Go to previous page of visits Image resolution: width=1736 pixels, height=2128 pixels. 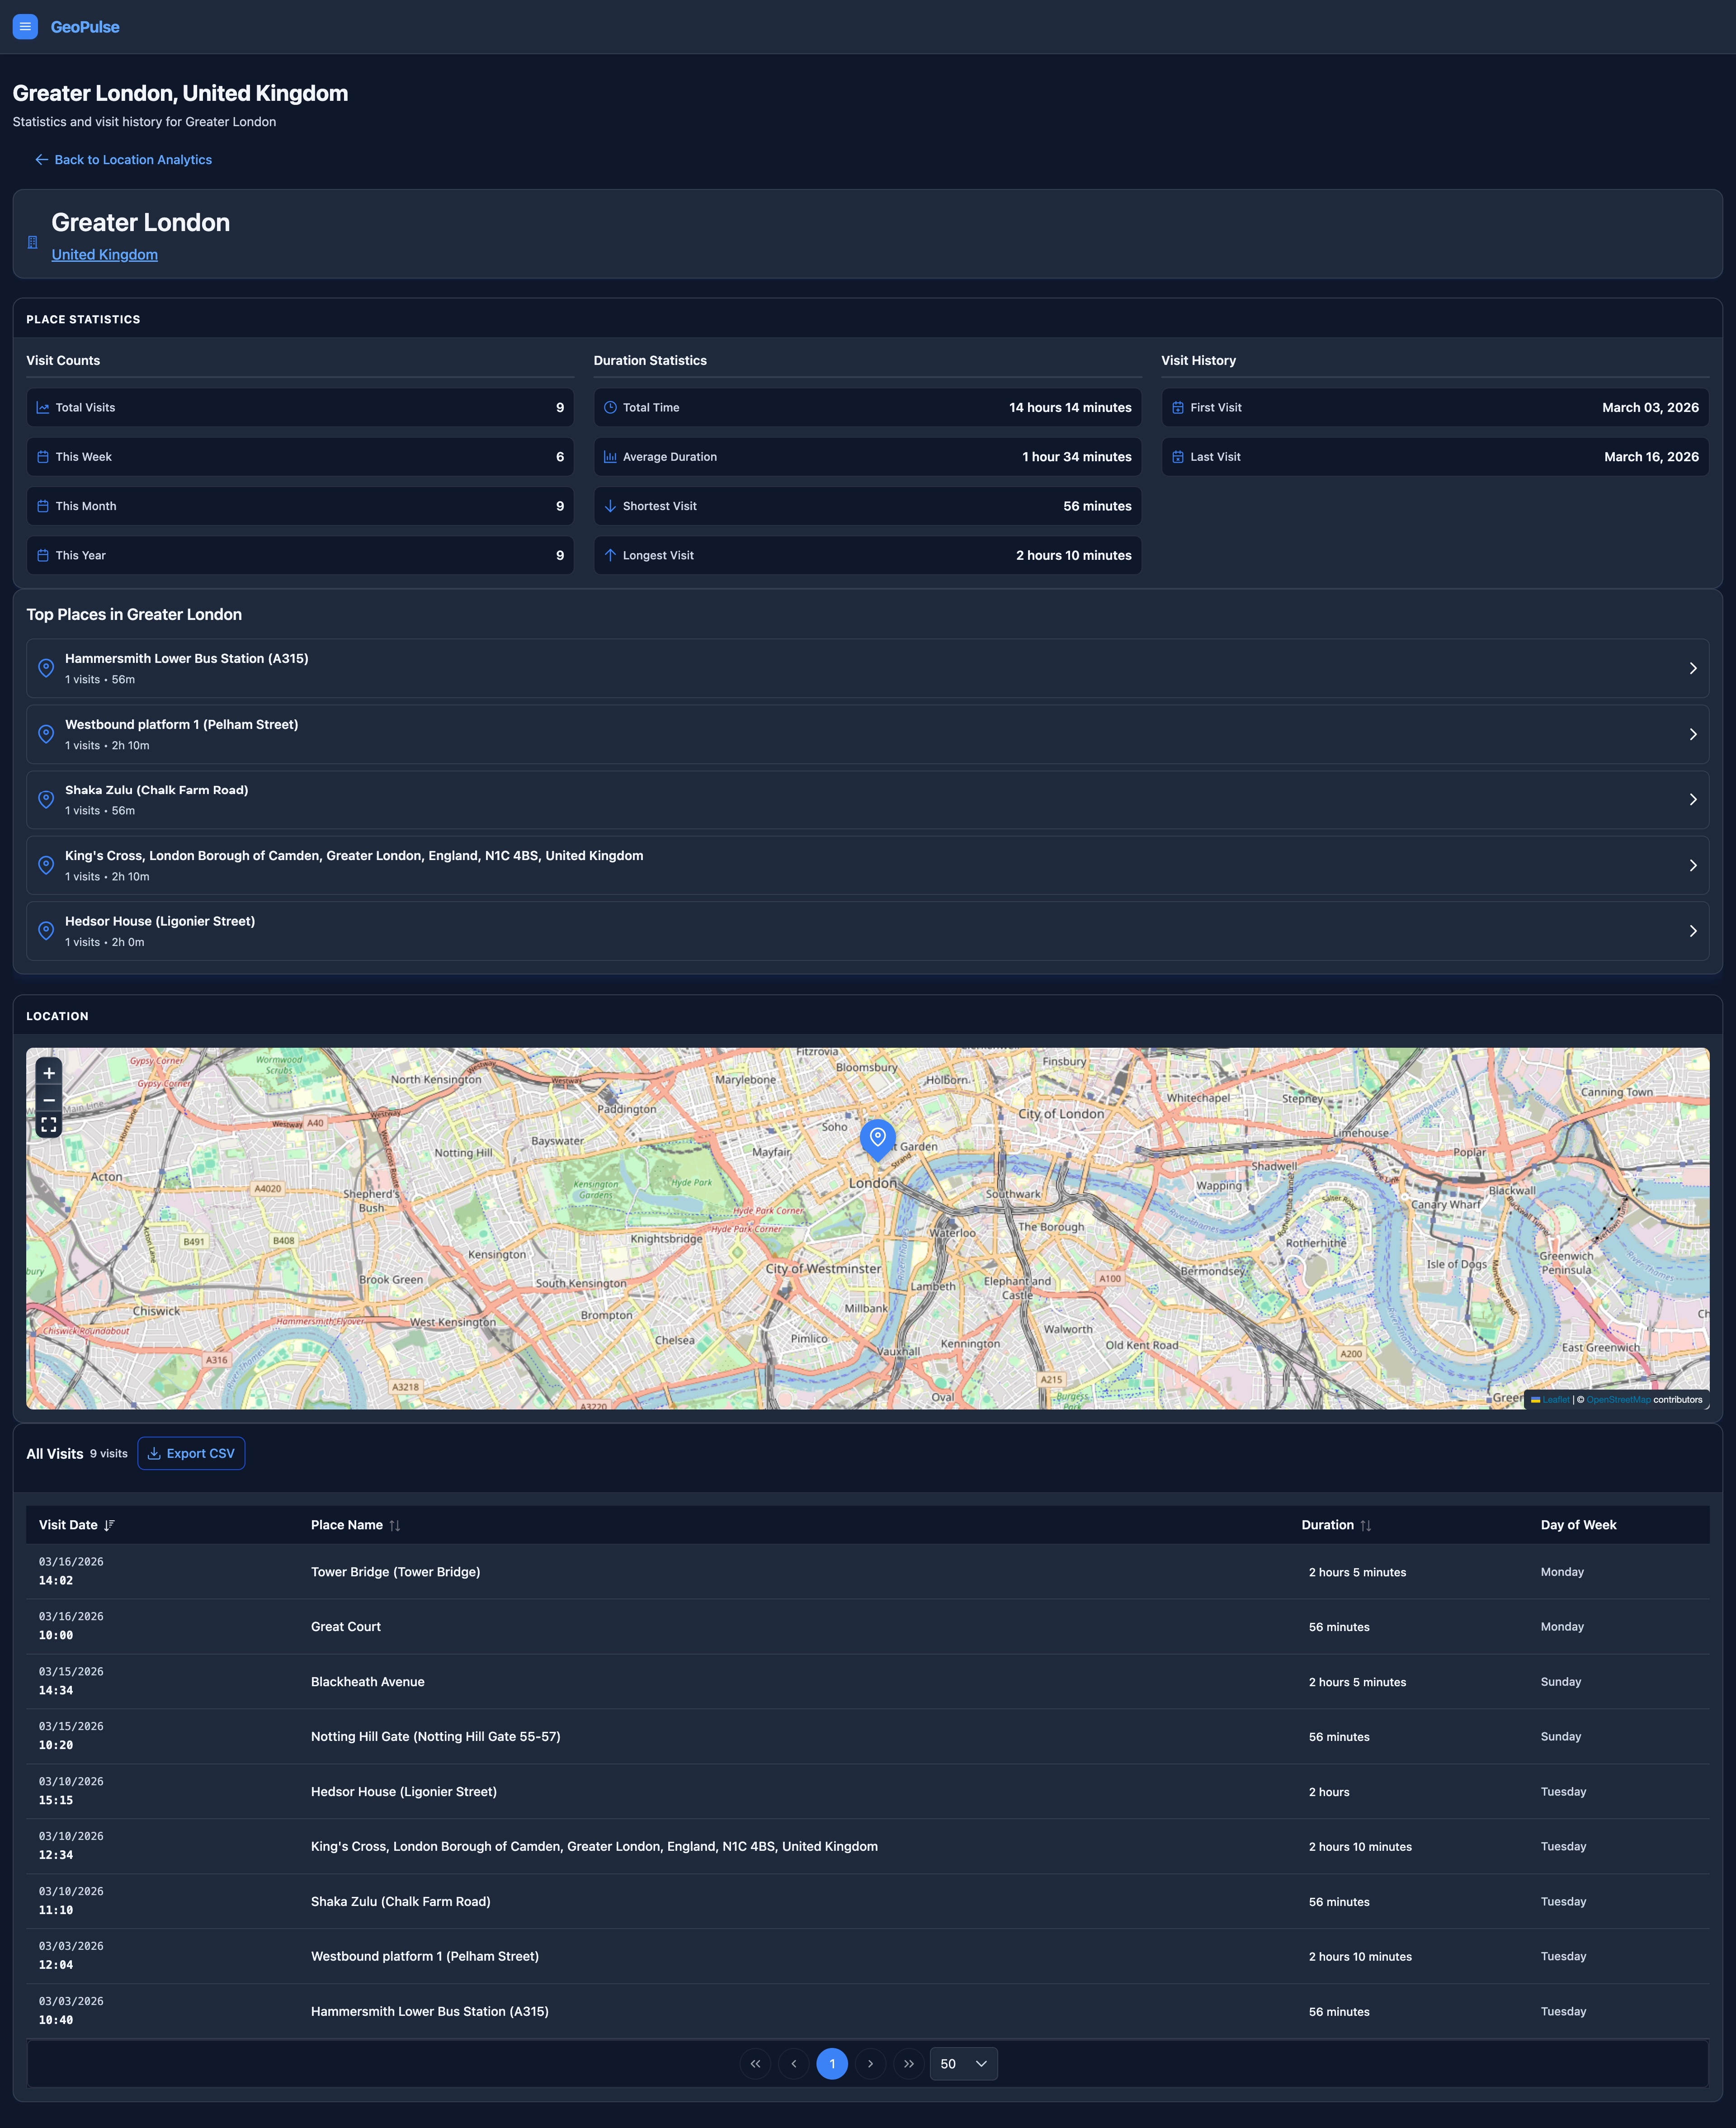[794, 2063]
